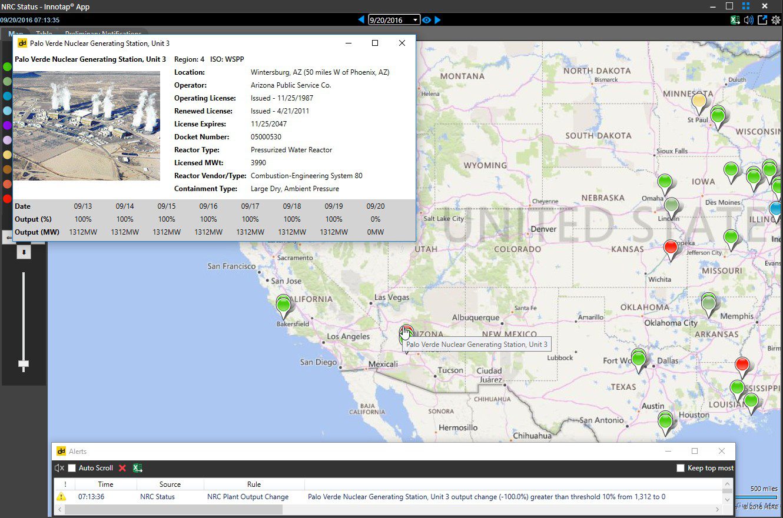The width and height of the screenshot is (783, 518).
Task: Clear alerts with the red X icon
Action: point(122,468)
